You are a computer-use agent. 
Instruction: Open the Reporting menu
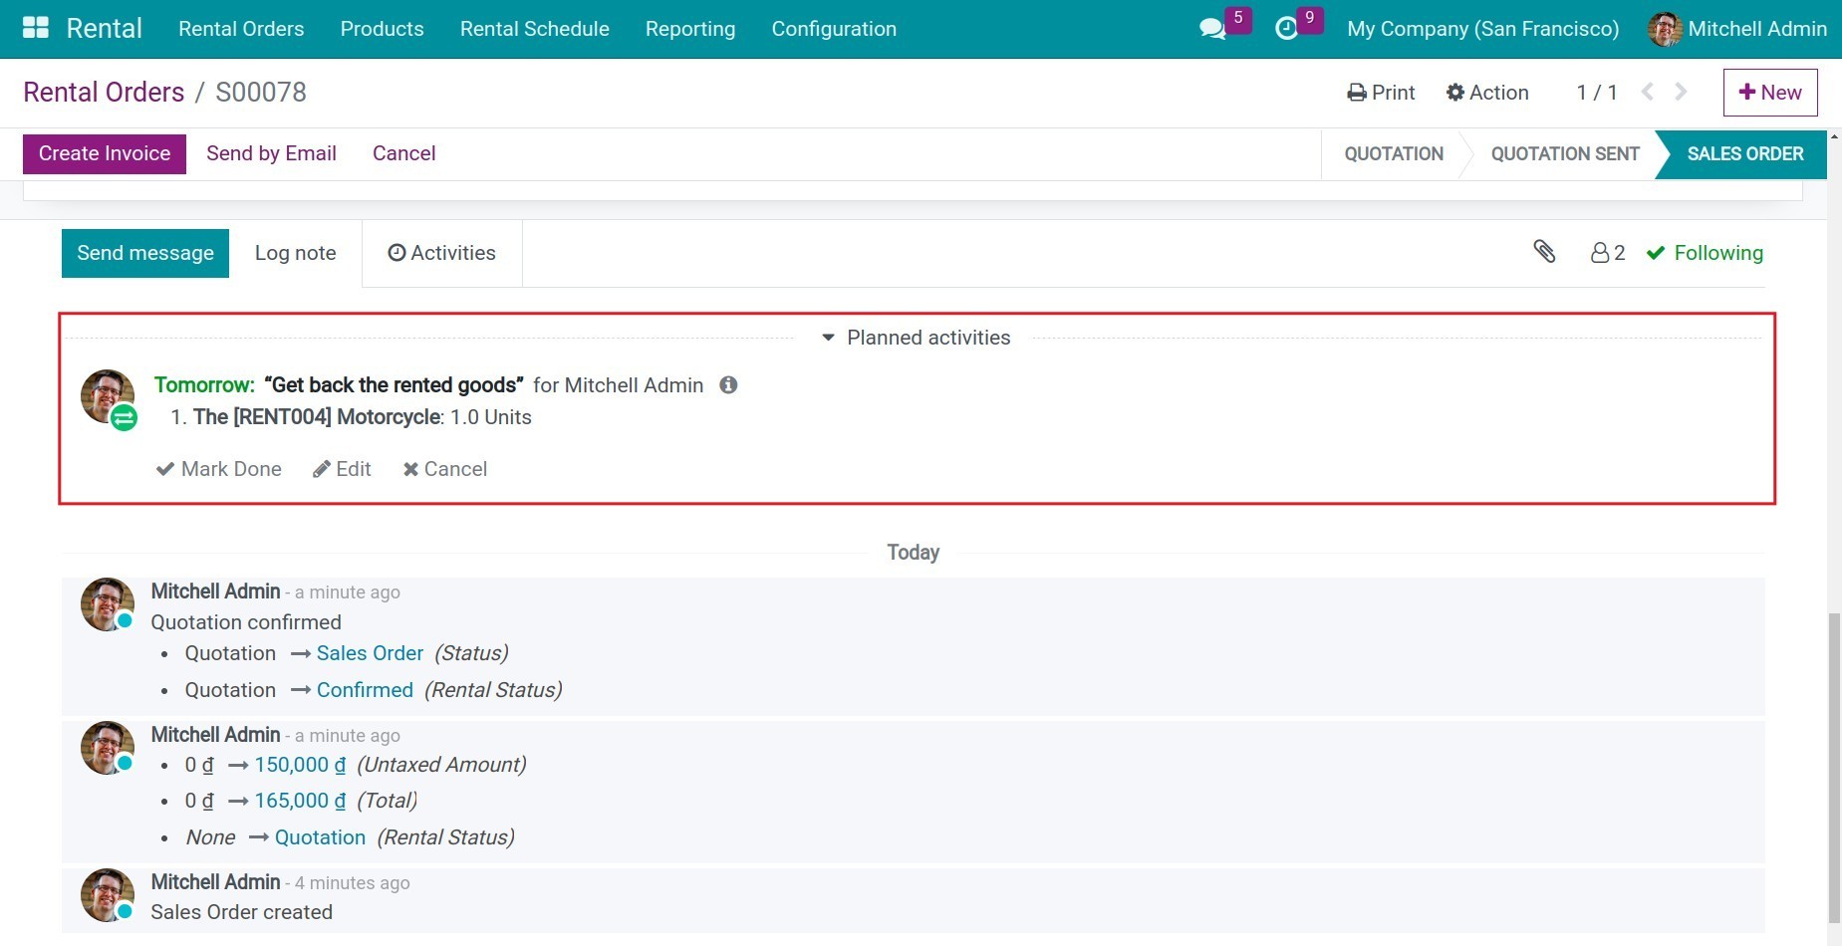point(690,29)
